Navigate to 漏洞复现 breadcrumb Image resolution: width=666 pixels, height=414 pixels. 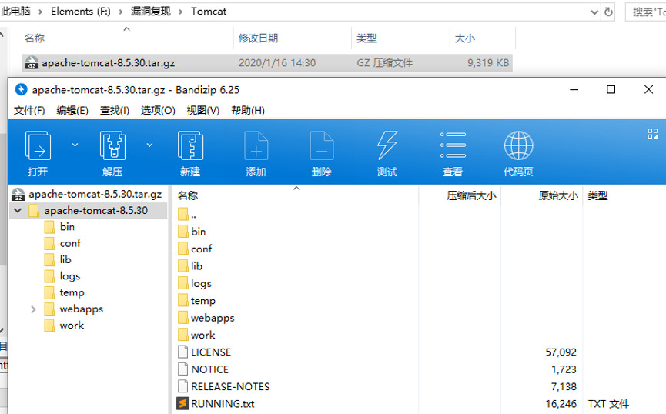click(x=150, y=12)
